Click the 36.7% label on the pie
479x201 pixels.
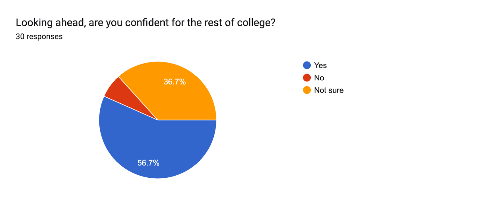click(175, 82)
